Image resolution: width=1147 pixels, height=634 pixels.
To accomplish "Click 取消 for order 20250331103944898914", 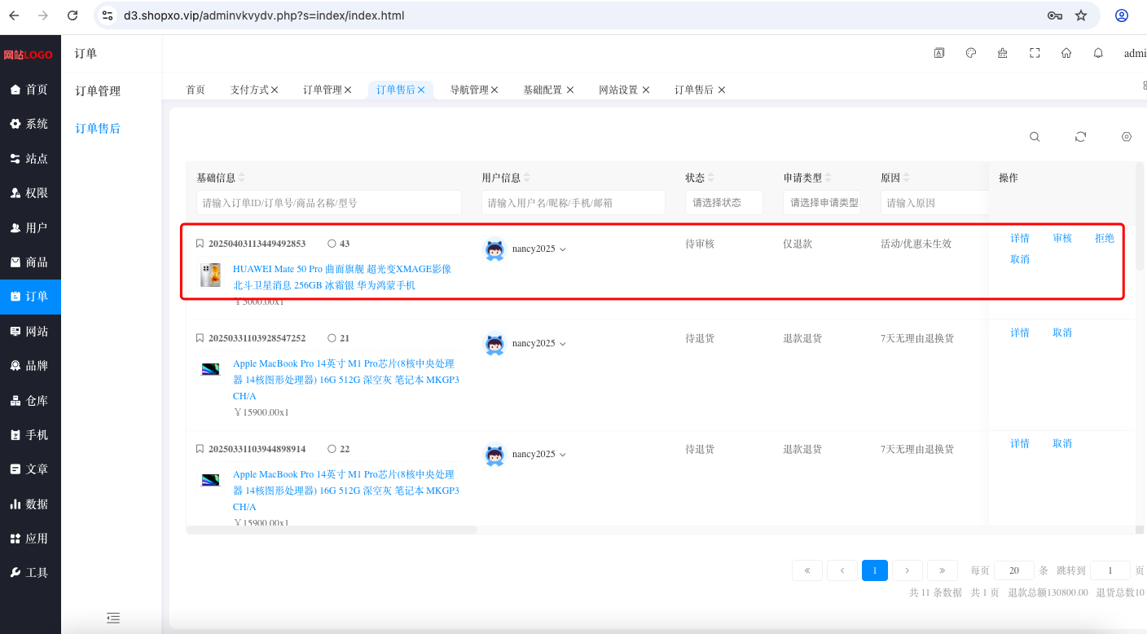I will click(1062, 444).
